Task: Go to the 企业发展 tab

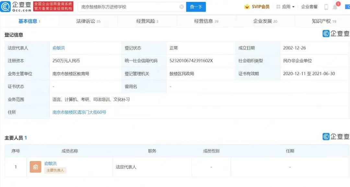Action: [262, 20]
